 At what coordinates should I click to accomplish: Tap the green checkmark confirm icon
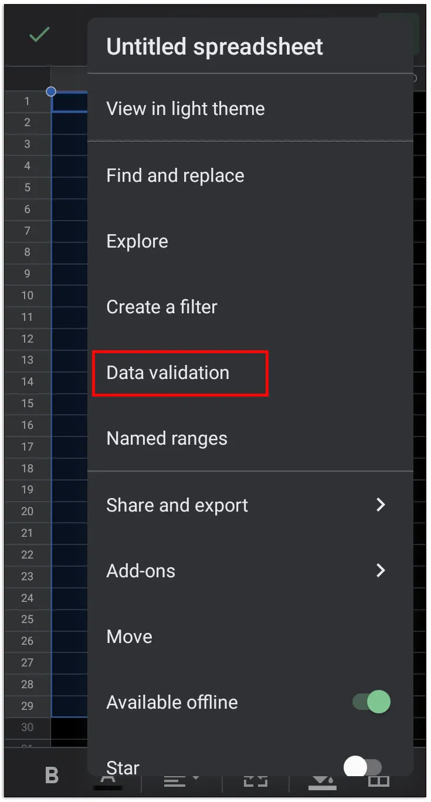click(x=39, y=35)
